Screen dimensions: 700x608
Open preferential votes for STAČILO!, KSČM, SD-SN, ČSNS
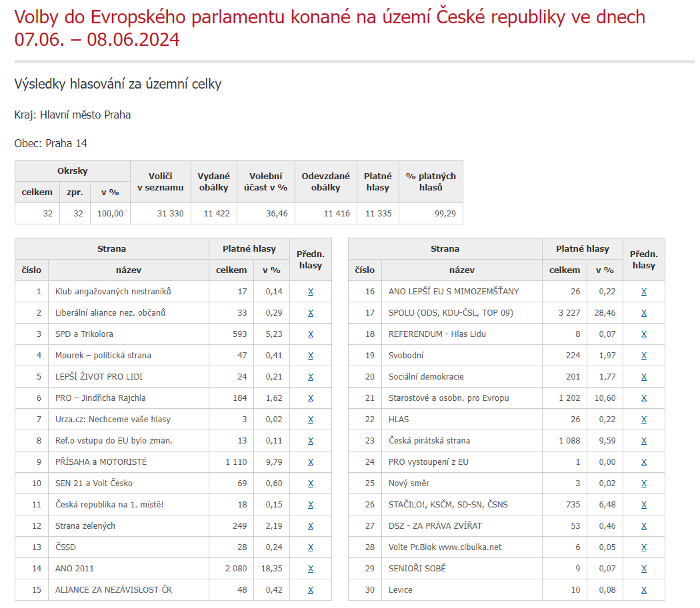click(644, 505)
